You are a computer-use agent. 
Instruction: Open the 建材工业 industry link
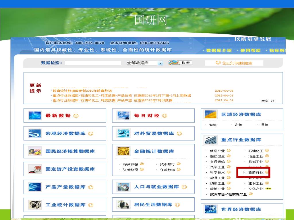tap(256, 183)
